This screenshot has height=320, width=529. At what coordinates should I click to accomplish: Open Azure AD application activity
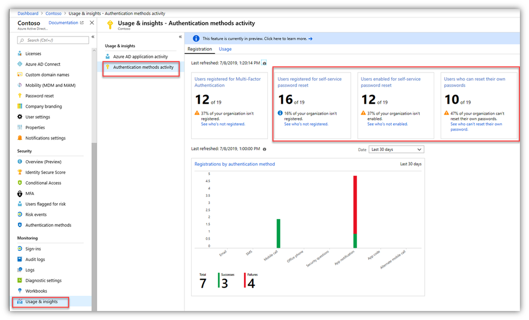140,57
